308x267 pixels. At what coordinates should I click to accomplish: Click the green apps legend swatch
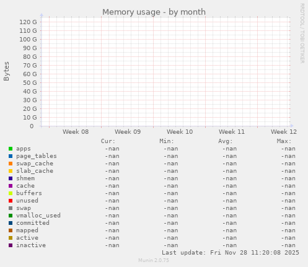(x=11, y=149)
